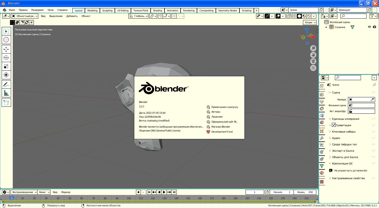Select the Box Select tool in the toolbar
This screenshot has width=379, height=208.
6,31
